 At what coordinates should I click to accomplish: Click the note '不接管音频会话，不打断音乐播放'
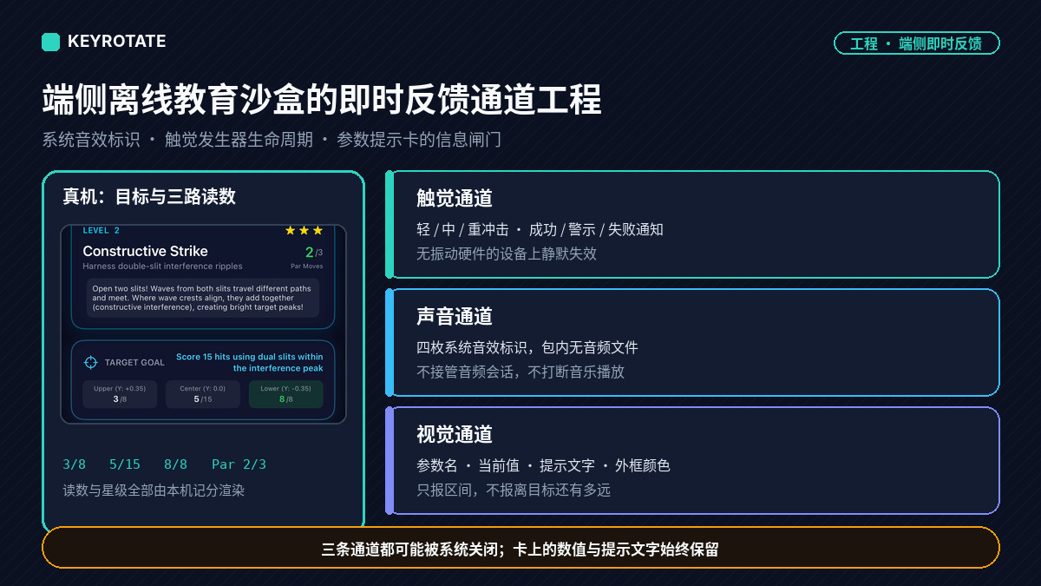tap(520, 372)
